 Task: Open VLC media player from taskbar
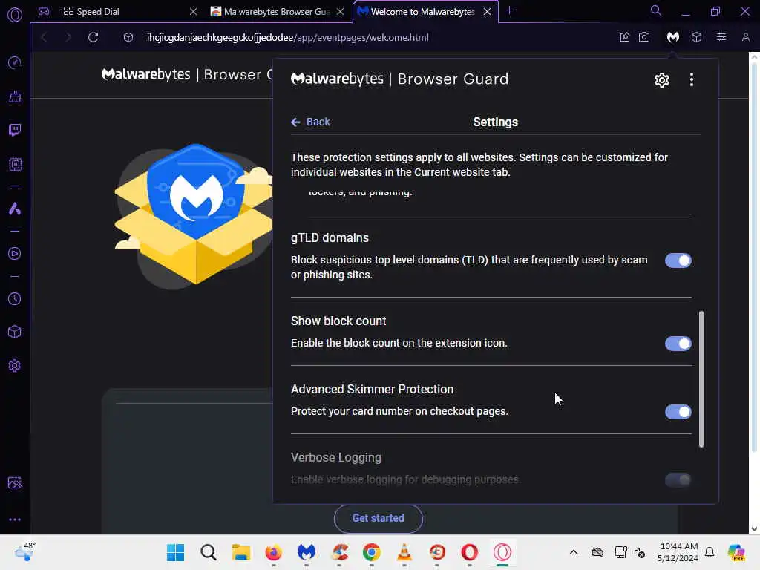(404, 552)
